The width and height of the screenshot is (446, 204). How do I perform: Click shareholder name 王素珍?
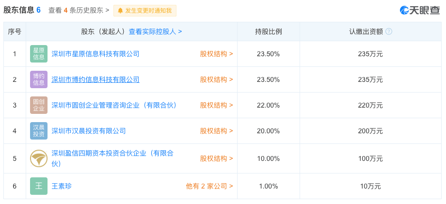[62, 186]
